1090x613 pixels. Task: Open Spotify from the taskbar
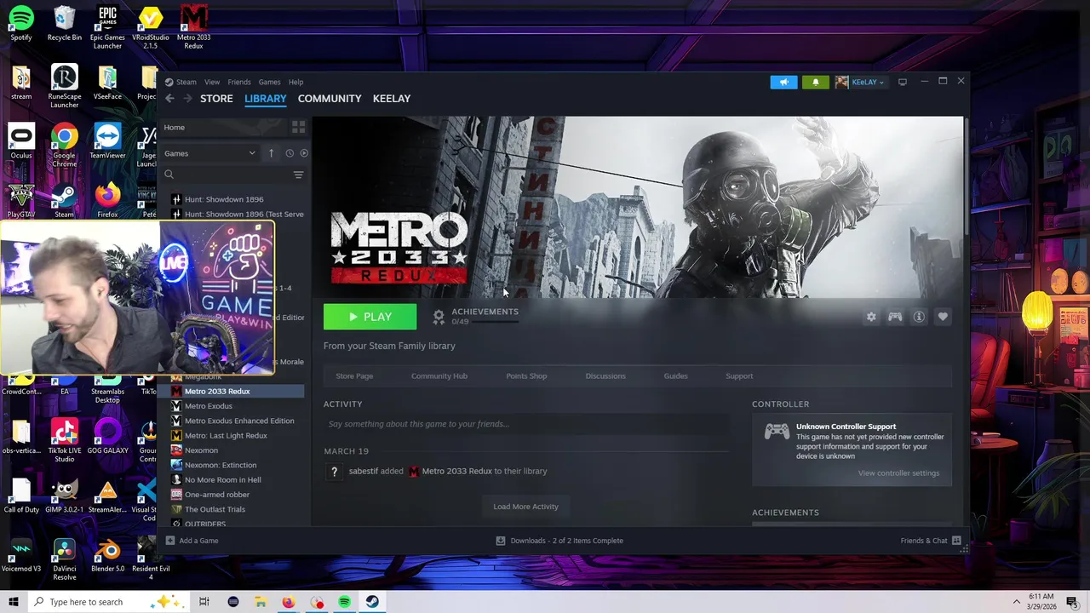coord(344,602)
